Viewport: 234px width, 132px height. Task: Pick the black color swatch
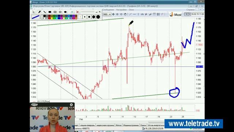pyautogui.click(x=45, y=16)
